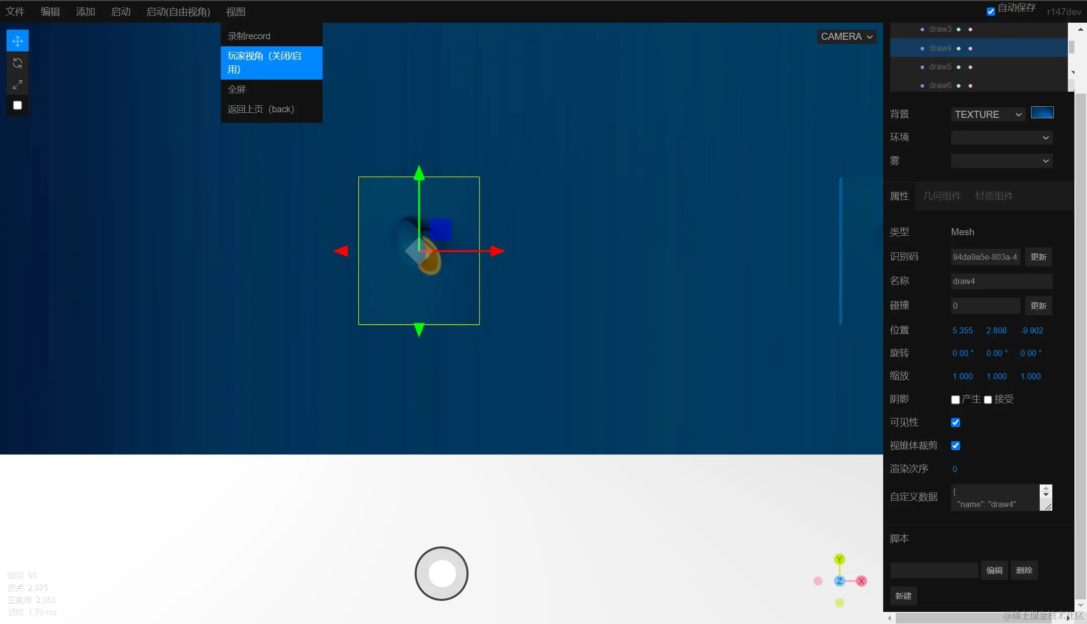The width and height of the screenshot is (1087, 624).
Task: Open the CAMERA dropdown
Action: pyautogui.click(x=846, y=37)
